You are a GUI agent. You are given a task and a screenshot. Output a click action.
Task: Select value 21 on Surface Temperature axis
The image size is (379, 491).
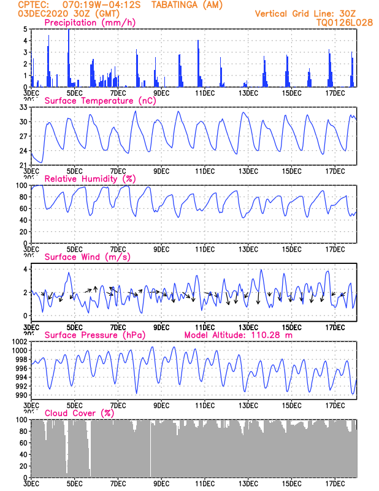pos(23,165)
